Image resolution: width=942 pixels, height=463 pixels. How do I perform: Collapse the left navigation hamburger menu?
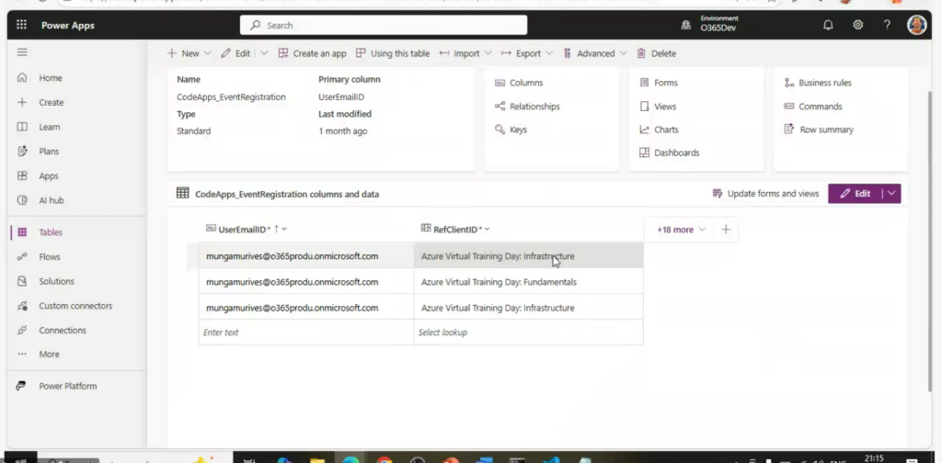(x=22, y=52)
